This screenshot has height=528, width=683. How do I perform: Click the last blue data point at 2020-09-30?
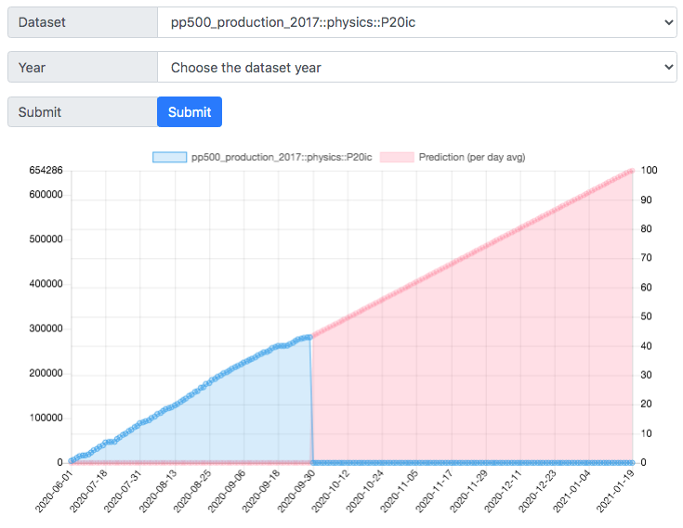(x=309, y=337)
